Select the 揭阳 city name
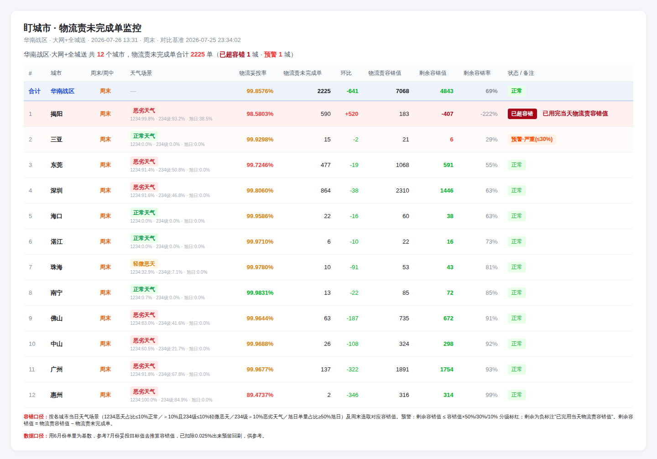The height and width of the screenshot is (459, 657). click(x=57, y=114)
